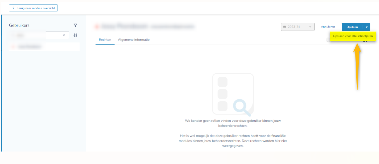Click the red icon before the user name heading
The height and width of the screenshot is (164, 379).
point(97,27)
